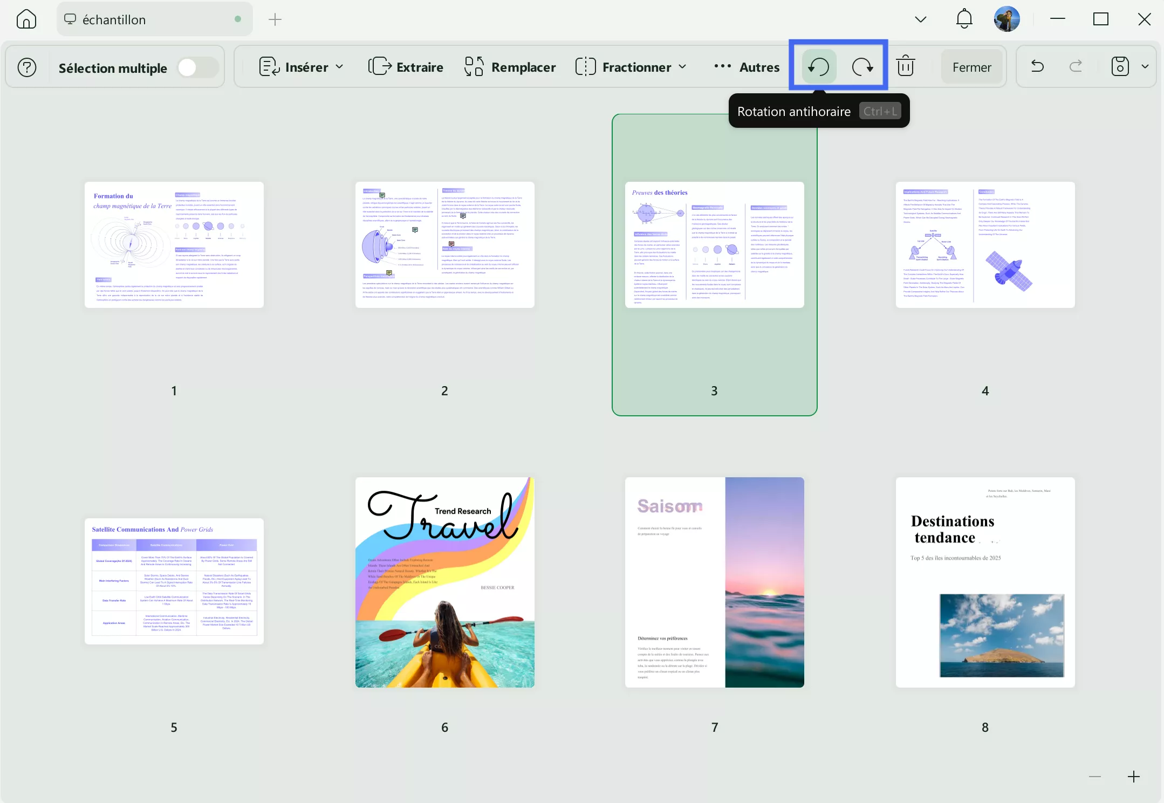This screenshot has width=1164, height=803.
Task: Click the clockwise rotation icon
Action: [x=862, y=67]
